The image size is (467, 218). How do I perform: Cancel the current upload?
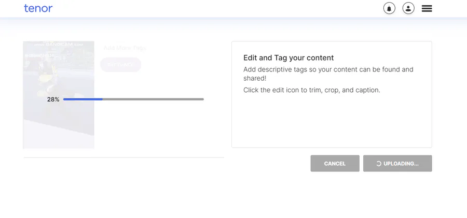coord(335,163)
